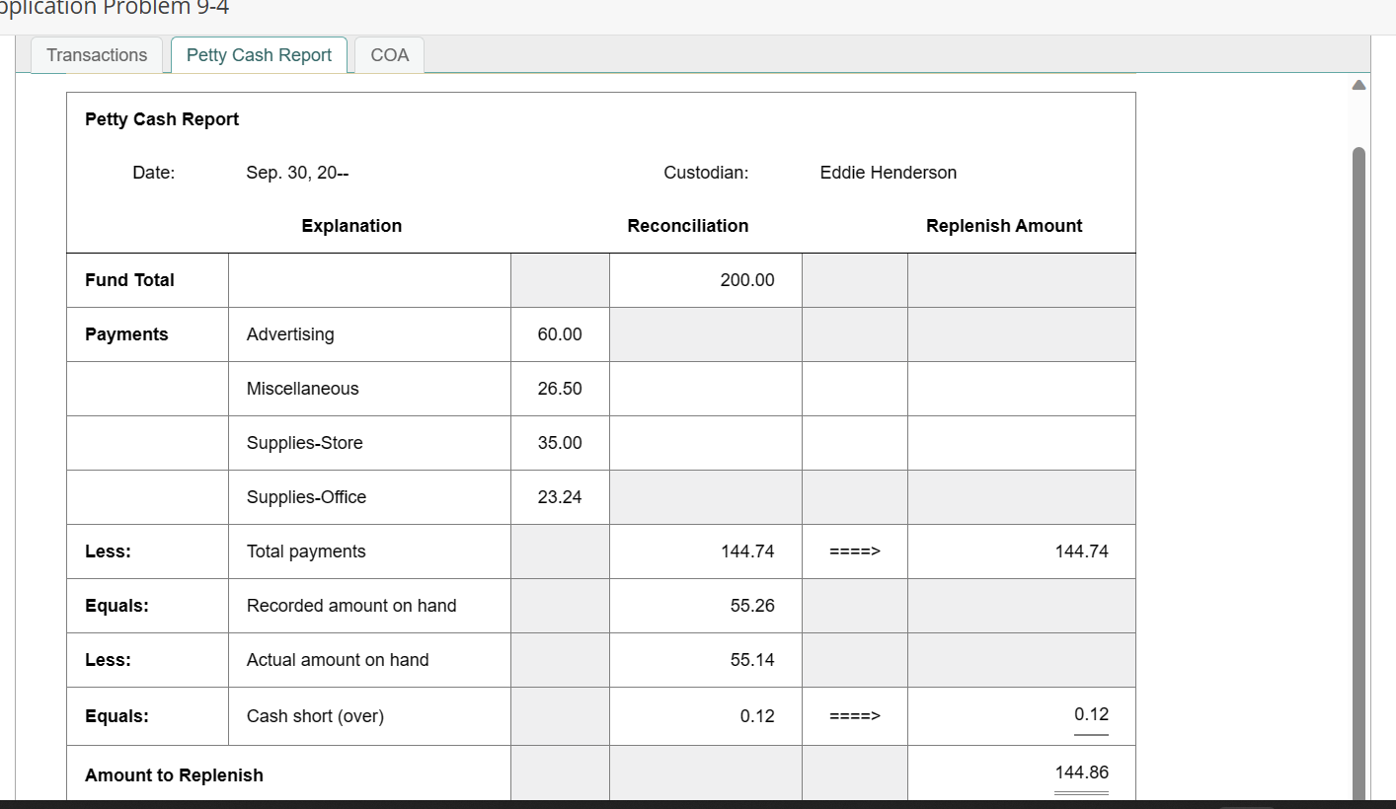Image resolution: width=1396 pixels, height=809 pixels.
Task: Click the Miscellaneous explanation cell
Action: 369,389
